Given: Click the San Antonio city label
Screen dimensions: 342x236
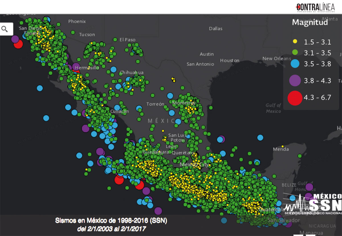Looking at the screenshot, I should (x=200, y=64).
